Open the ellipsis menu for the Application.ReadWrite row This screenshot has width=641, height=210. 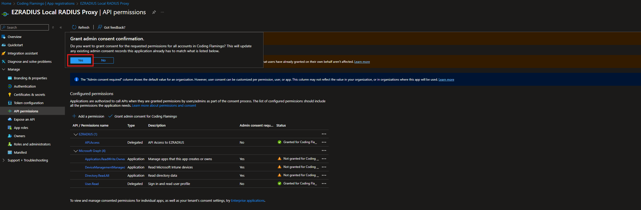click(324, 159)
